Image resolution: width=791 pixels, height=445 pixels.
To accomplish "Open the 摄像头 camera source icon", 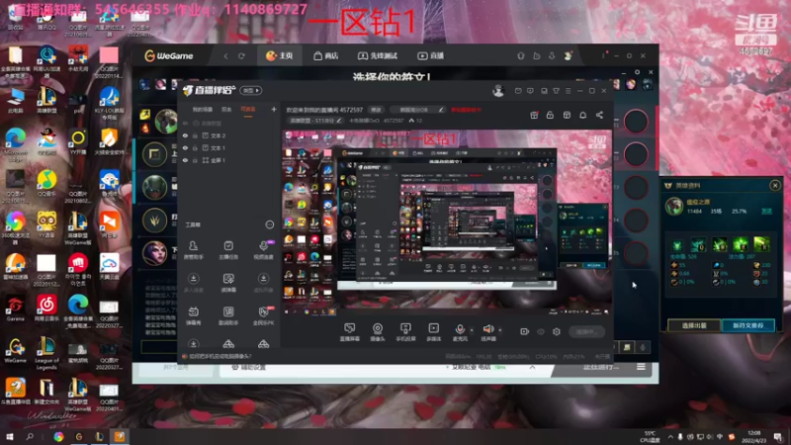I will (x=378, y=332).
